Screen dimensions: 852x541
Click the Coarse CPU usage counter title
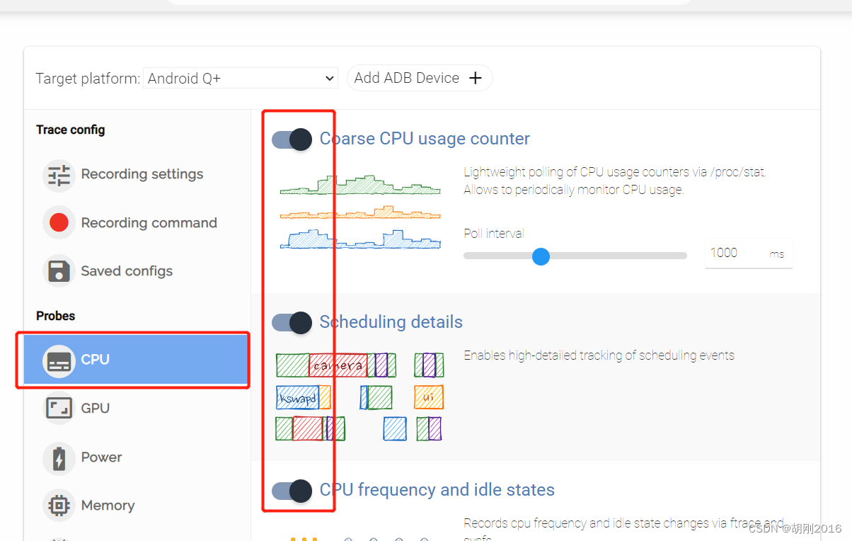(x=425, y=139)
